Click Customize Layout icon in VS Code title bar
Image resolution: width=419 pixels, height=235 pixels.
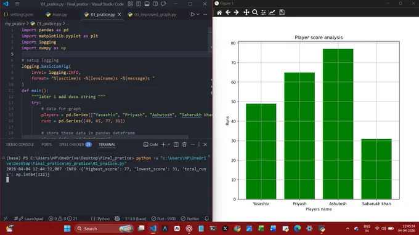tap(130, 4)
